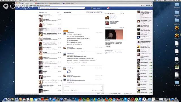Image resolution: width=181 pixels, height=102 pixels.
Task: Open the App Store from the Dock
Action: tap(54, 99)
